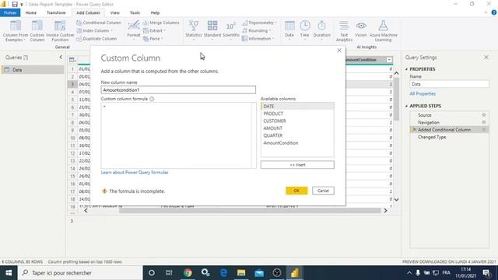Click the New column name field
The height and width of the screenshot is (280, 498).
click(178, 90)
